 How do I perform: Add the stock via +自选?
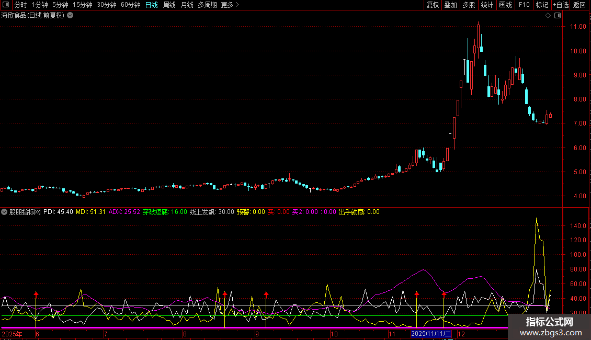560,5
